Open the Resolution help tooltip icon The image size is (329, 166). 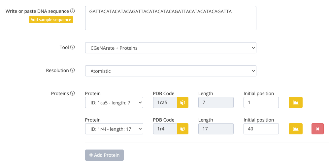point(73,70)
